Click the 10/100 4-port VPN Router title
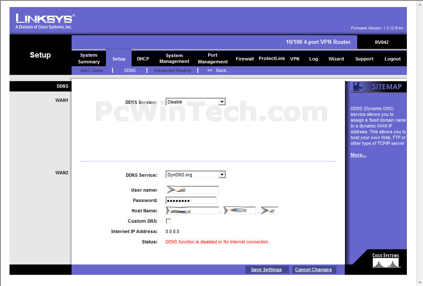Screen dimensions: 423x286 (318, 42)
